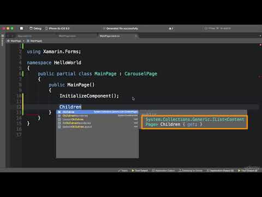Click the event icon beside ChildrenReordered

(x=59, y=115)
